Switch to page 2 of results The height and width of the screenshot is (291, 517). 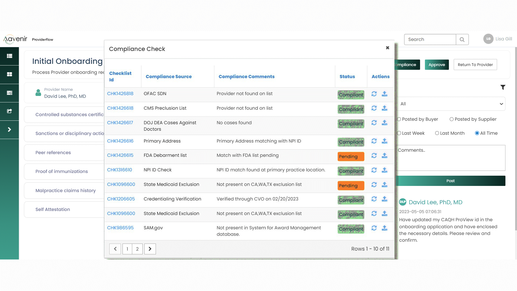137,249
